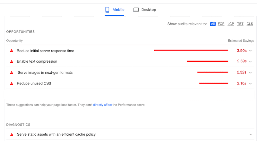Image resolution: width=257 pixels, height=142 pixels.
Task: Click savings bar for text compression
Action: (x=208, y=61)
